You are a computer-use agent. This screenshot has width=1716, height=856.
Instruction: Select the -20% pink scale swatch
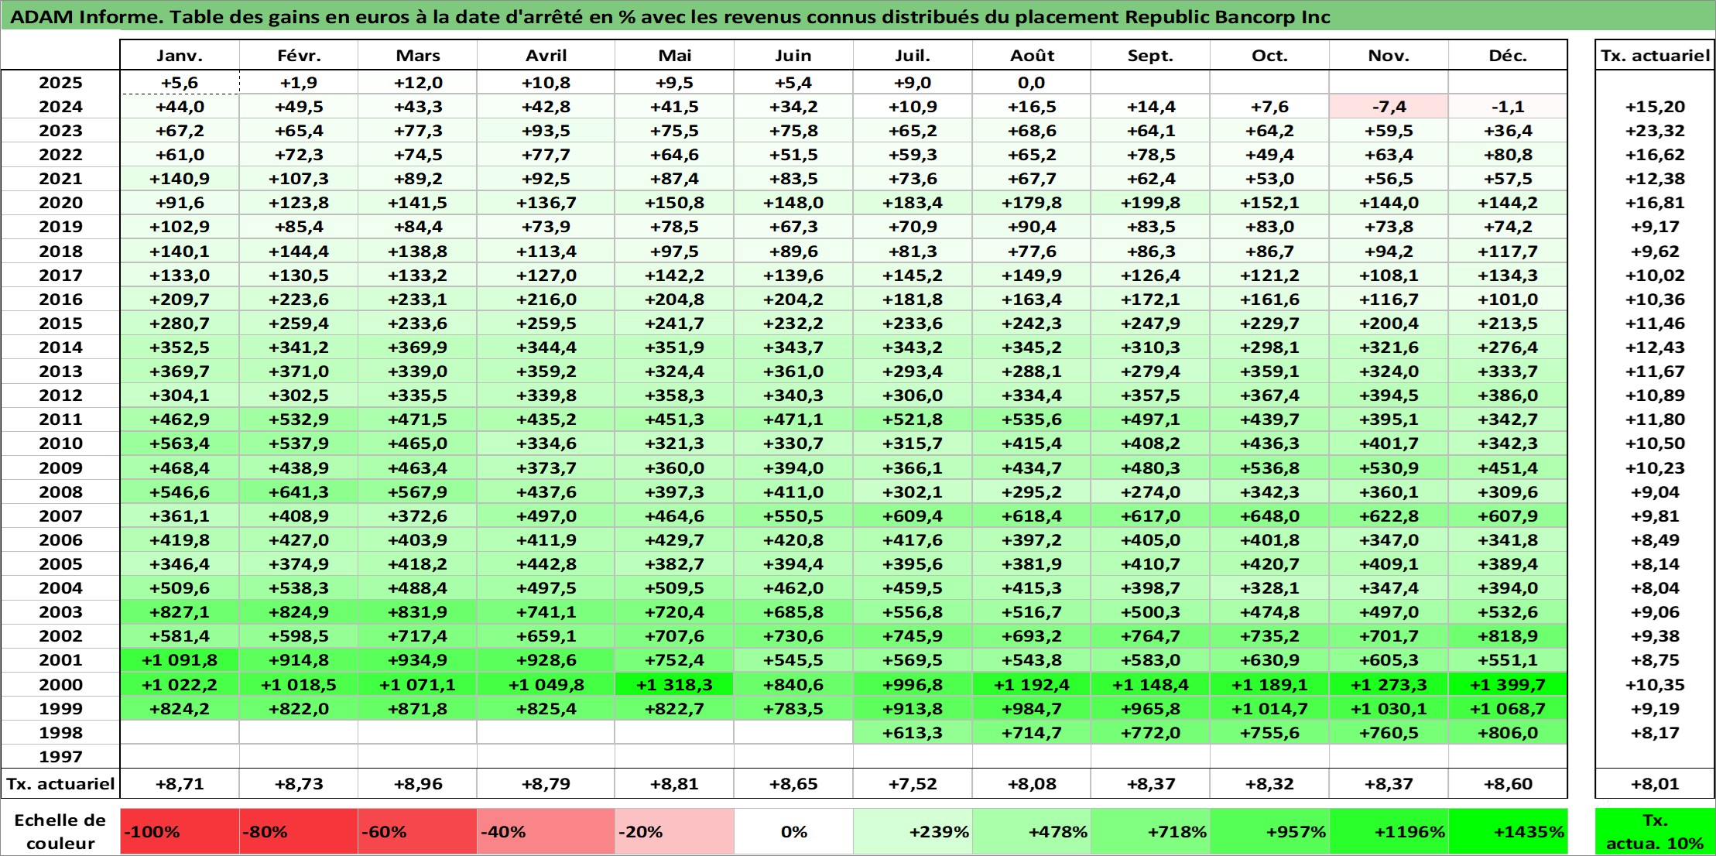pyautogui.click(x=674, y=832)
